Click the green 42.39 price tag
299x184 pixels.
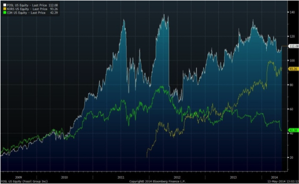tap(293, 130)
